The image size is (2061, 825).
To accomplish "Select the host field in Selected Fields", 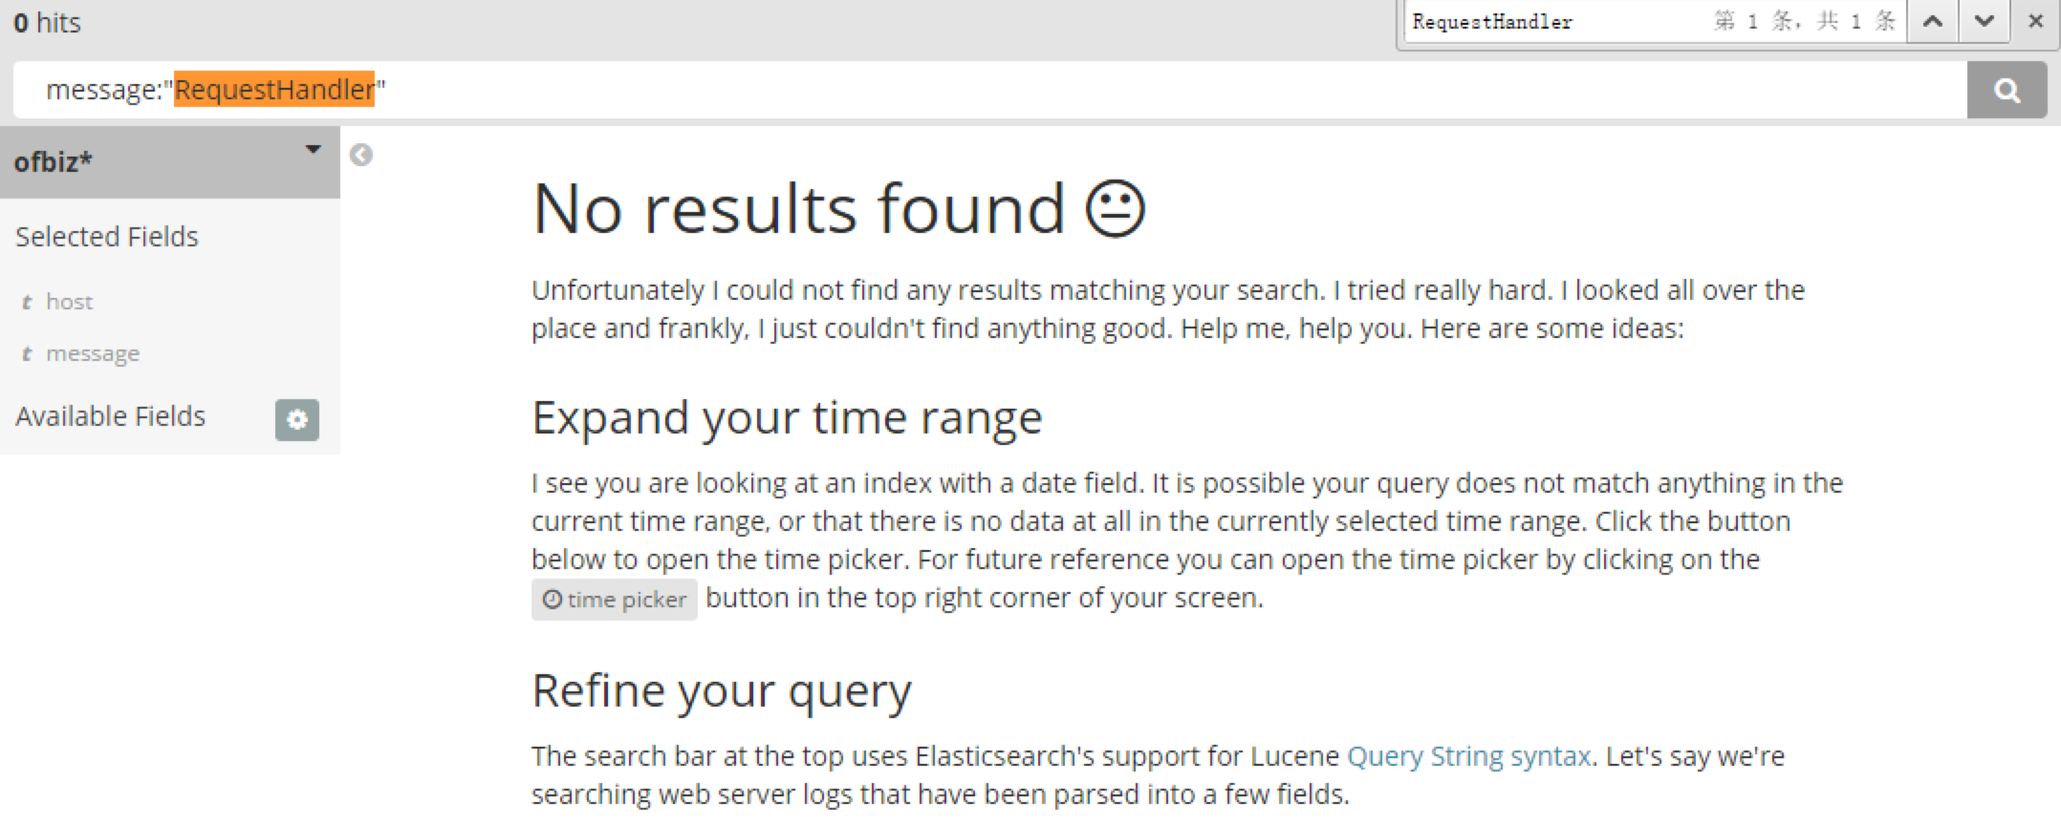I will (x=70, y=302).
